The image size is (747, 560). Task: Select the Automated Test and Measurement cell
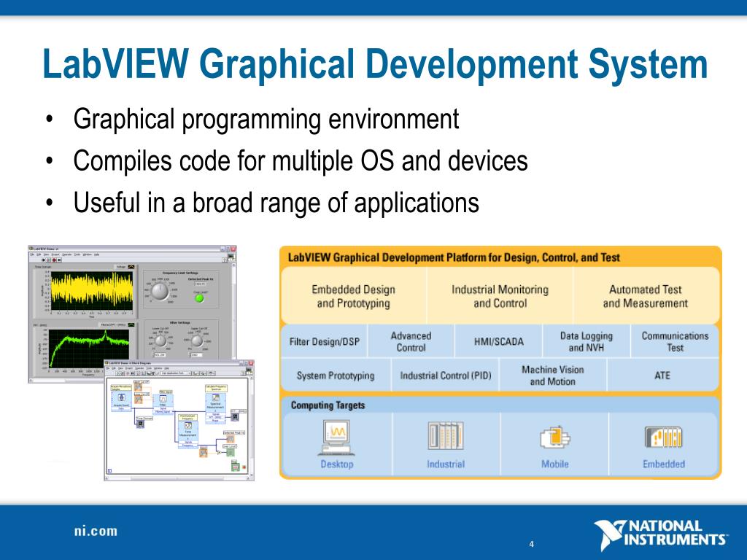coord(646,296)
